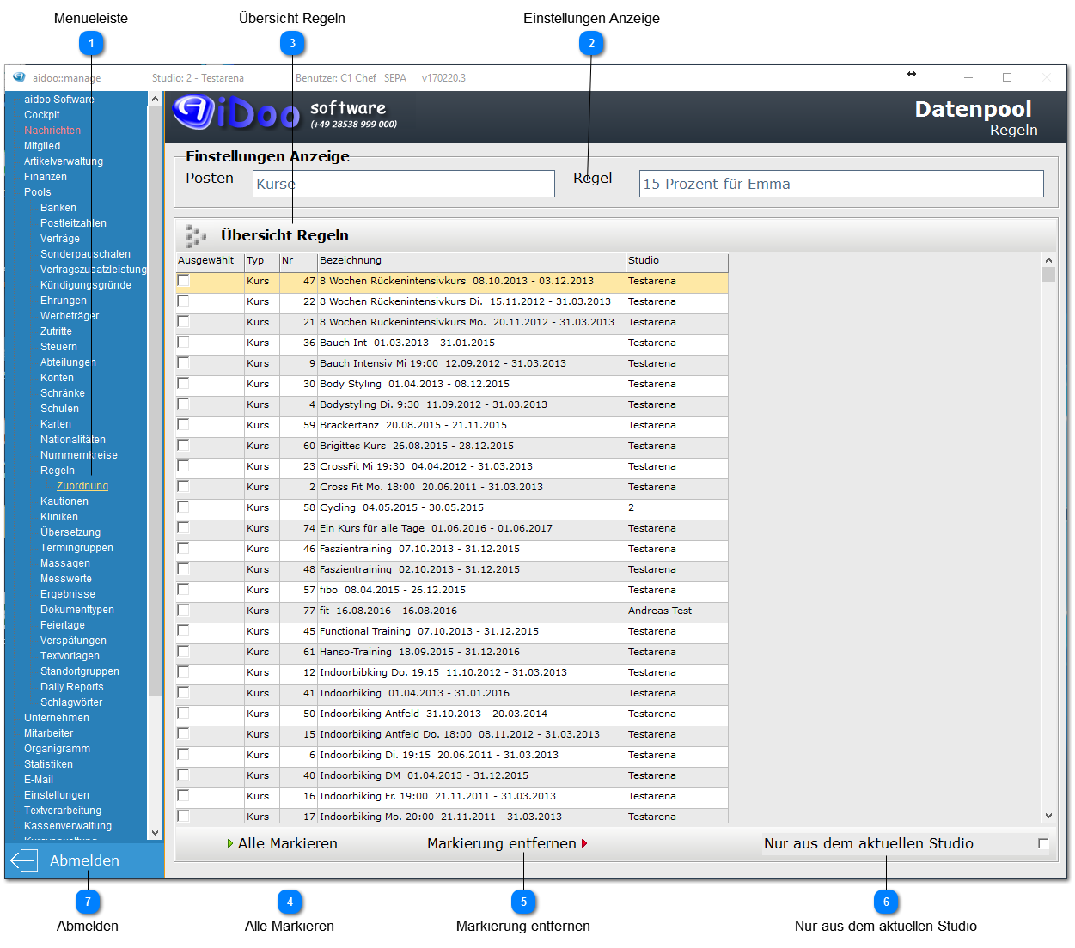Click table scrollbar down arrow
Screen dimensions: 1075x948
(1048, 816)
